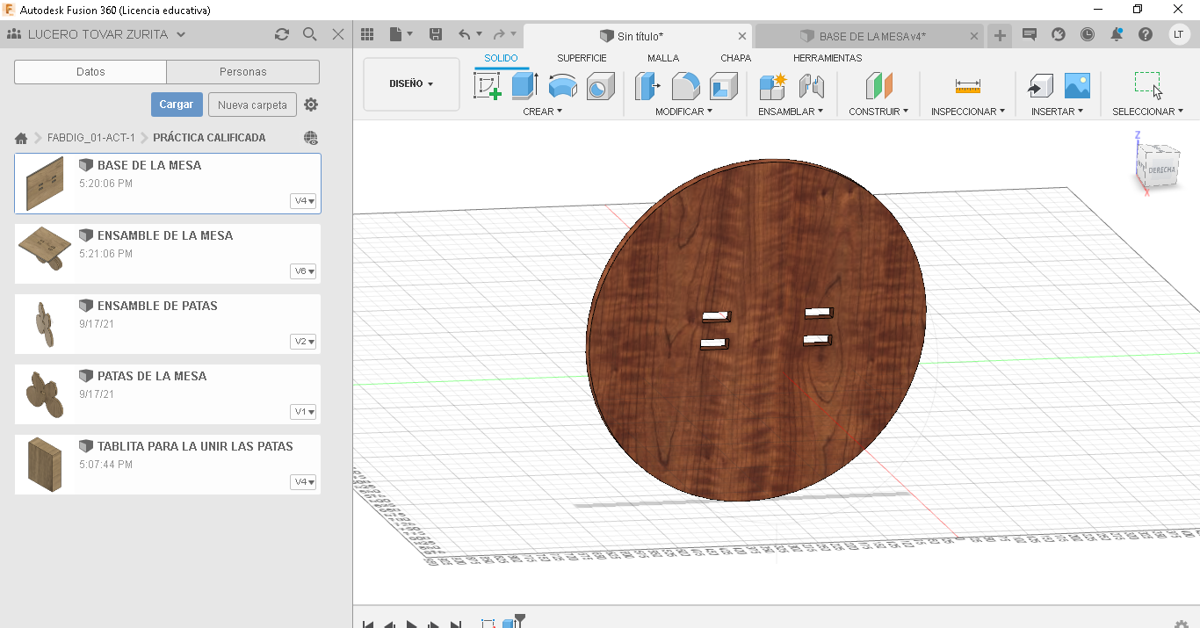Click the Cargar button
Image resolution: width=1200 pixels, height=628 pixels.
(x=177, y=105)
